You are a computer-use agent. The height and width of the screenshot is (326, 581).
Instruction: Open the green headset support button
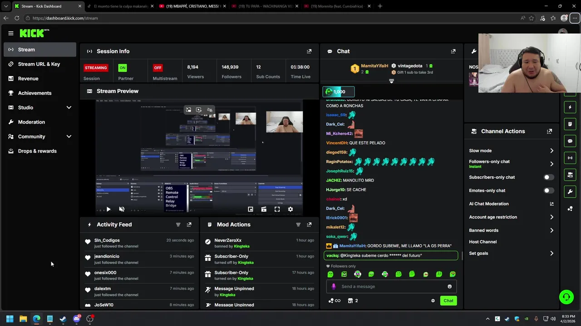tap(566, 297)
